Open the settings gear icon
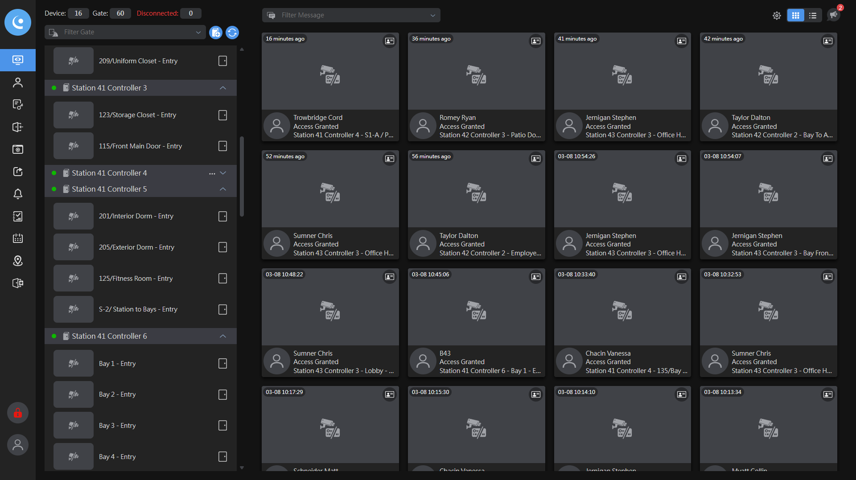The image size is (856, 480). [x=777, y=16]
